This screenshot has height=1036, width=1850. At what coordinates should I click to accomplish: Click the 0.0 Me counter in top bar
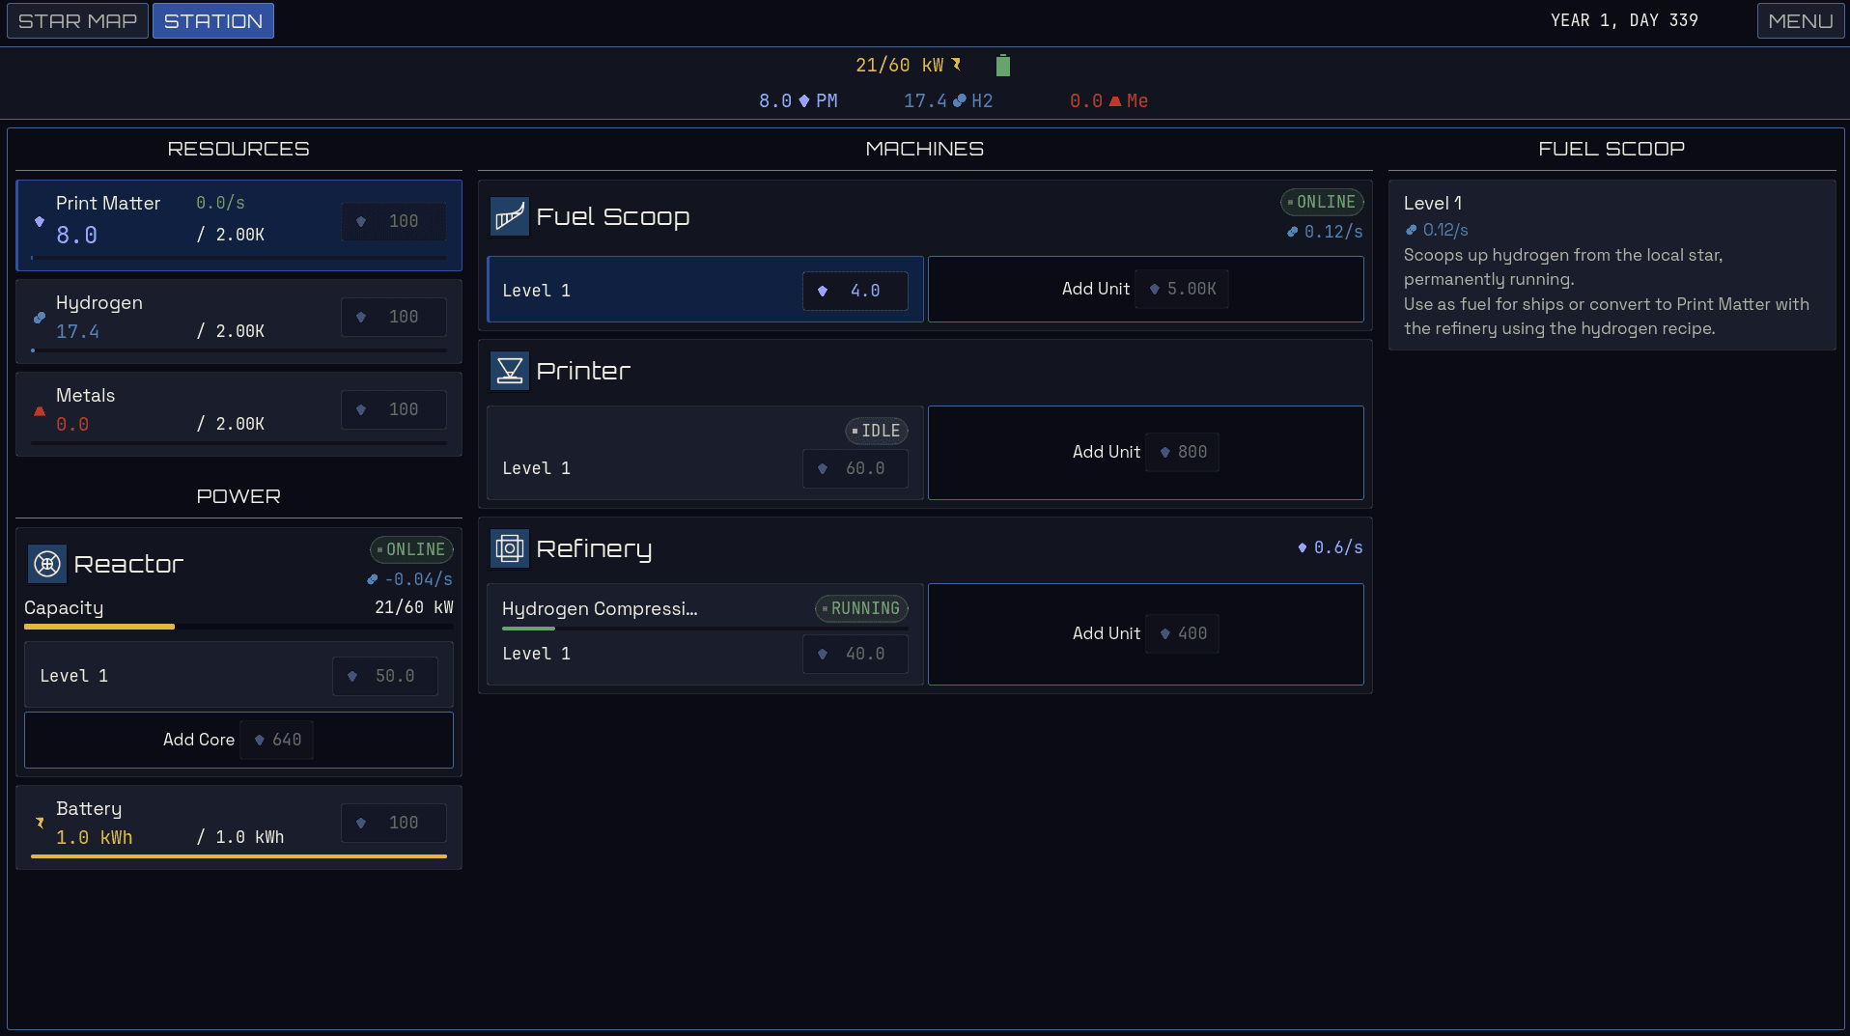1108,100
